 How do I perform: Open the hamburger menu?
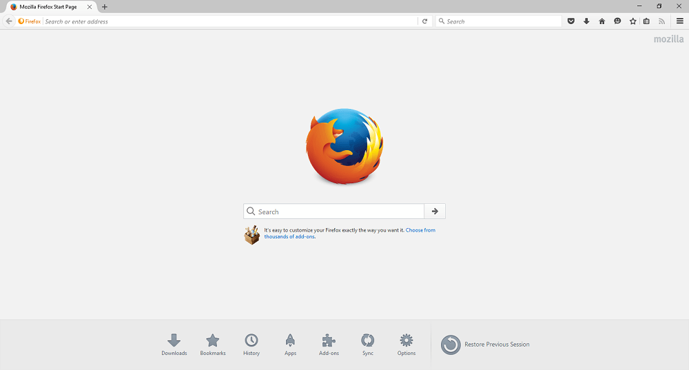[680, 21]
